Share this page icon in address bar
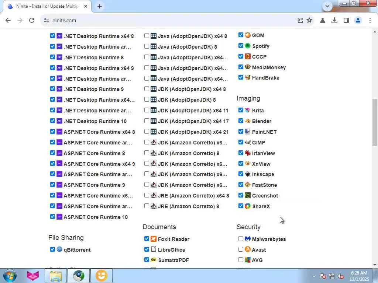This screenshot has height=283, width=378. pyautogui.click(x=300, y=20)
